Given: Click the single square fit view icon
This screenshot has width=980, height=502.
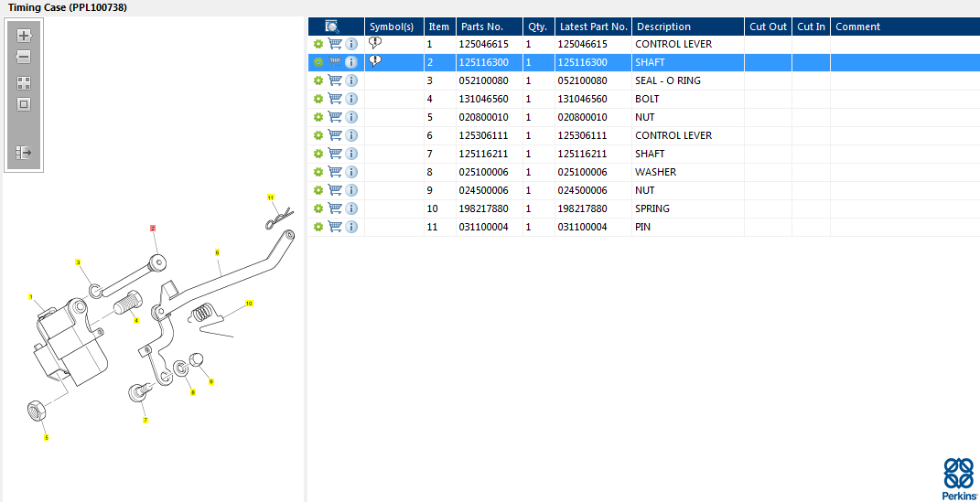Looking at the screenshot, I should tap(24, 104).
